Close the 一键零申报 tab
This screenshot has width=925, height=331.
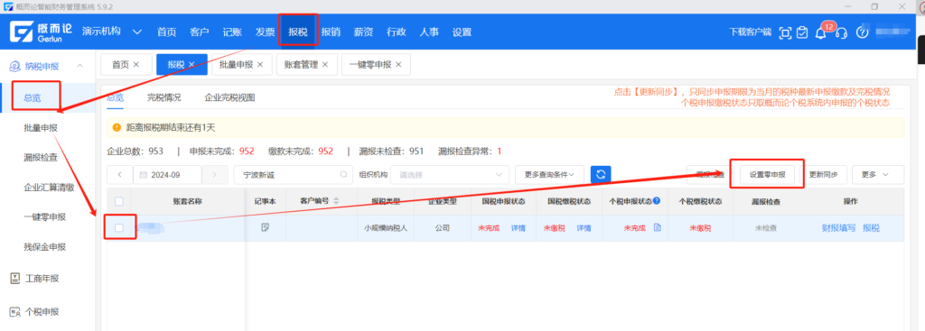(398, 65)
